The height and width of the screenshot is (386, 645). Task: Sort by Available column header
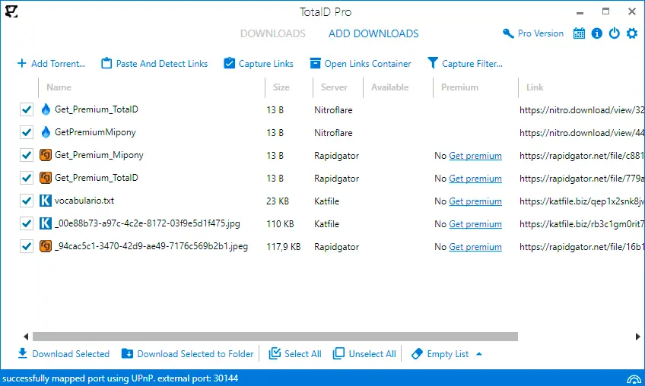[x=390, y=87]
